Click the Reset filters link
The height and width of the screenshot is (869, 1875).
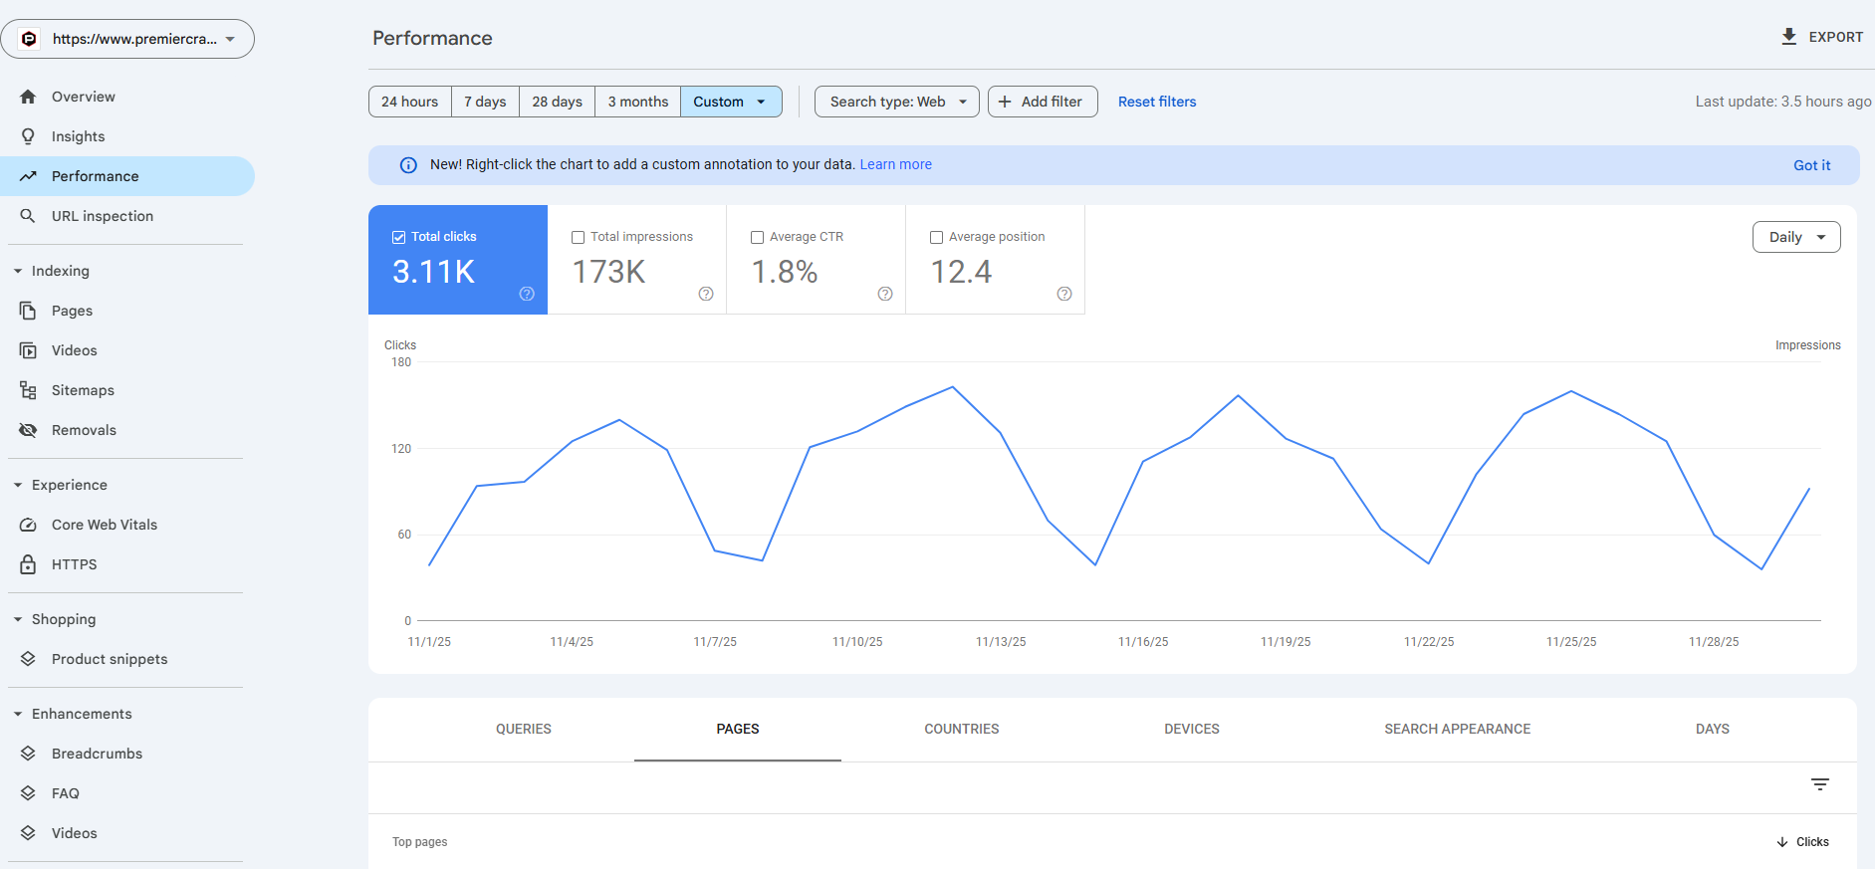1156,102
